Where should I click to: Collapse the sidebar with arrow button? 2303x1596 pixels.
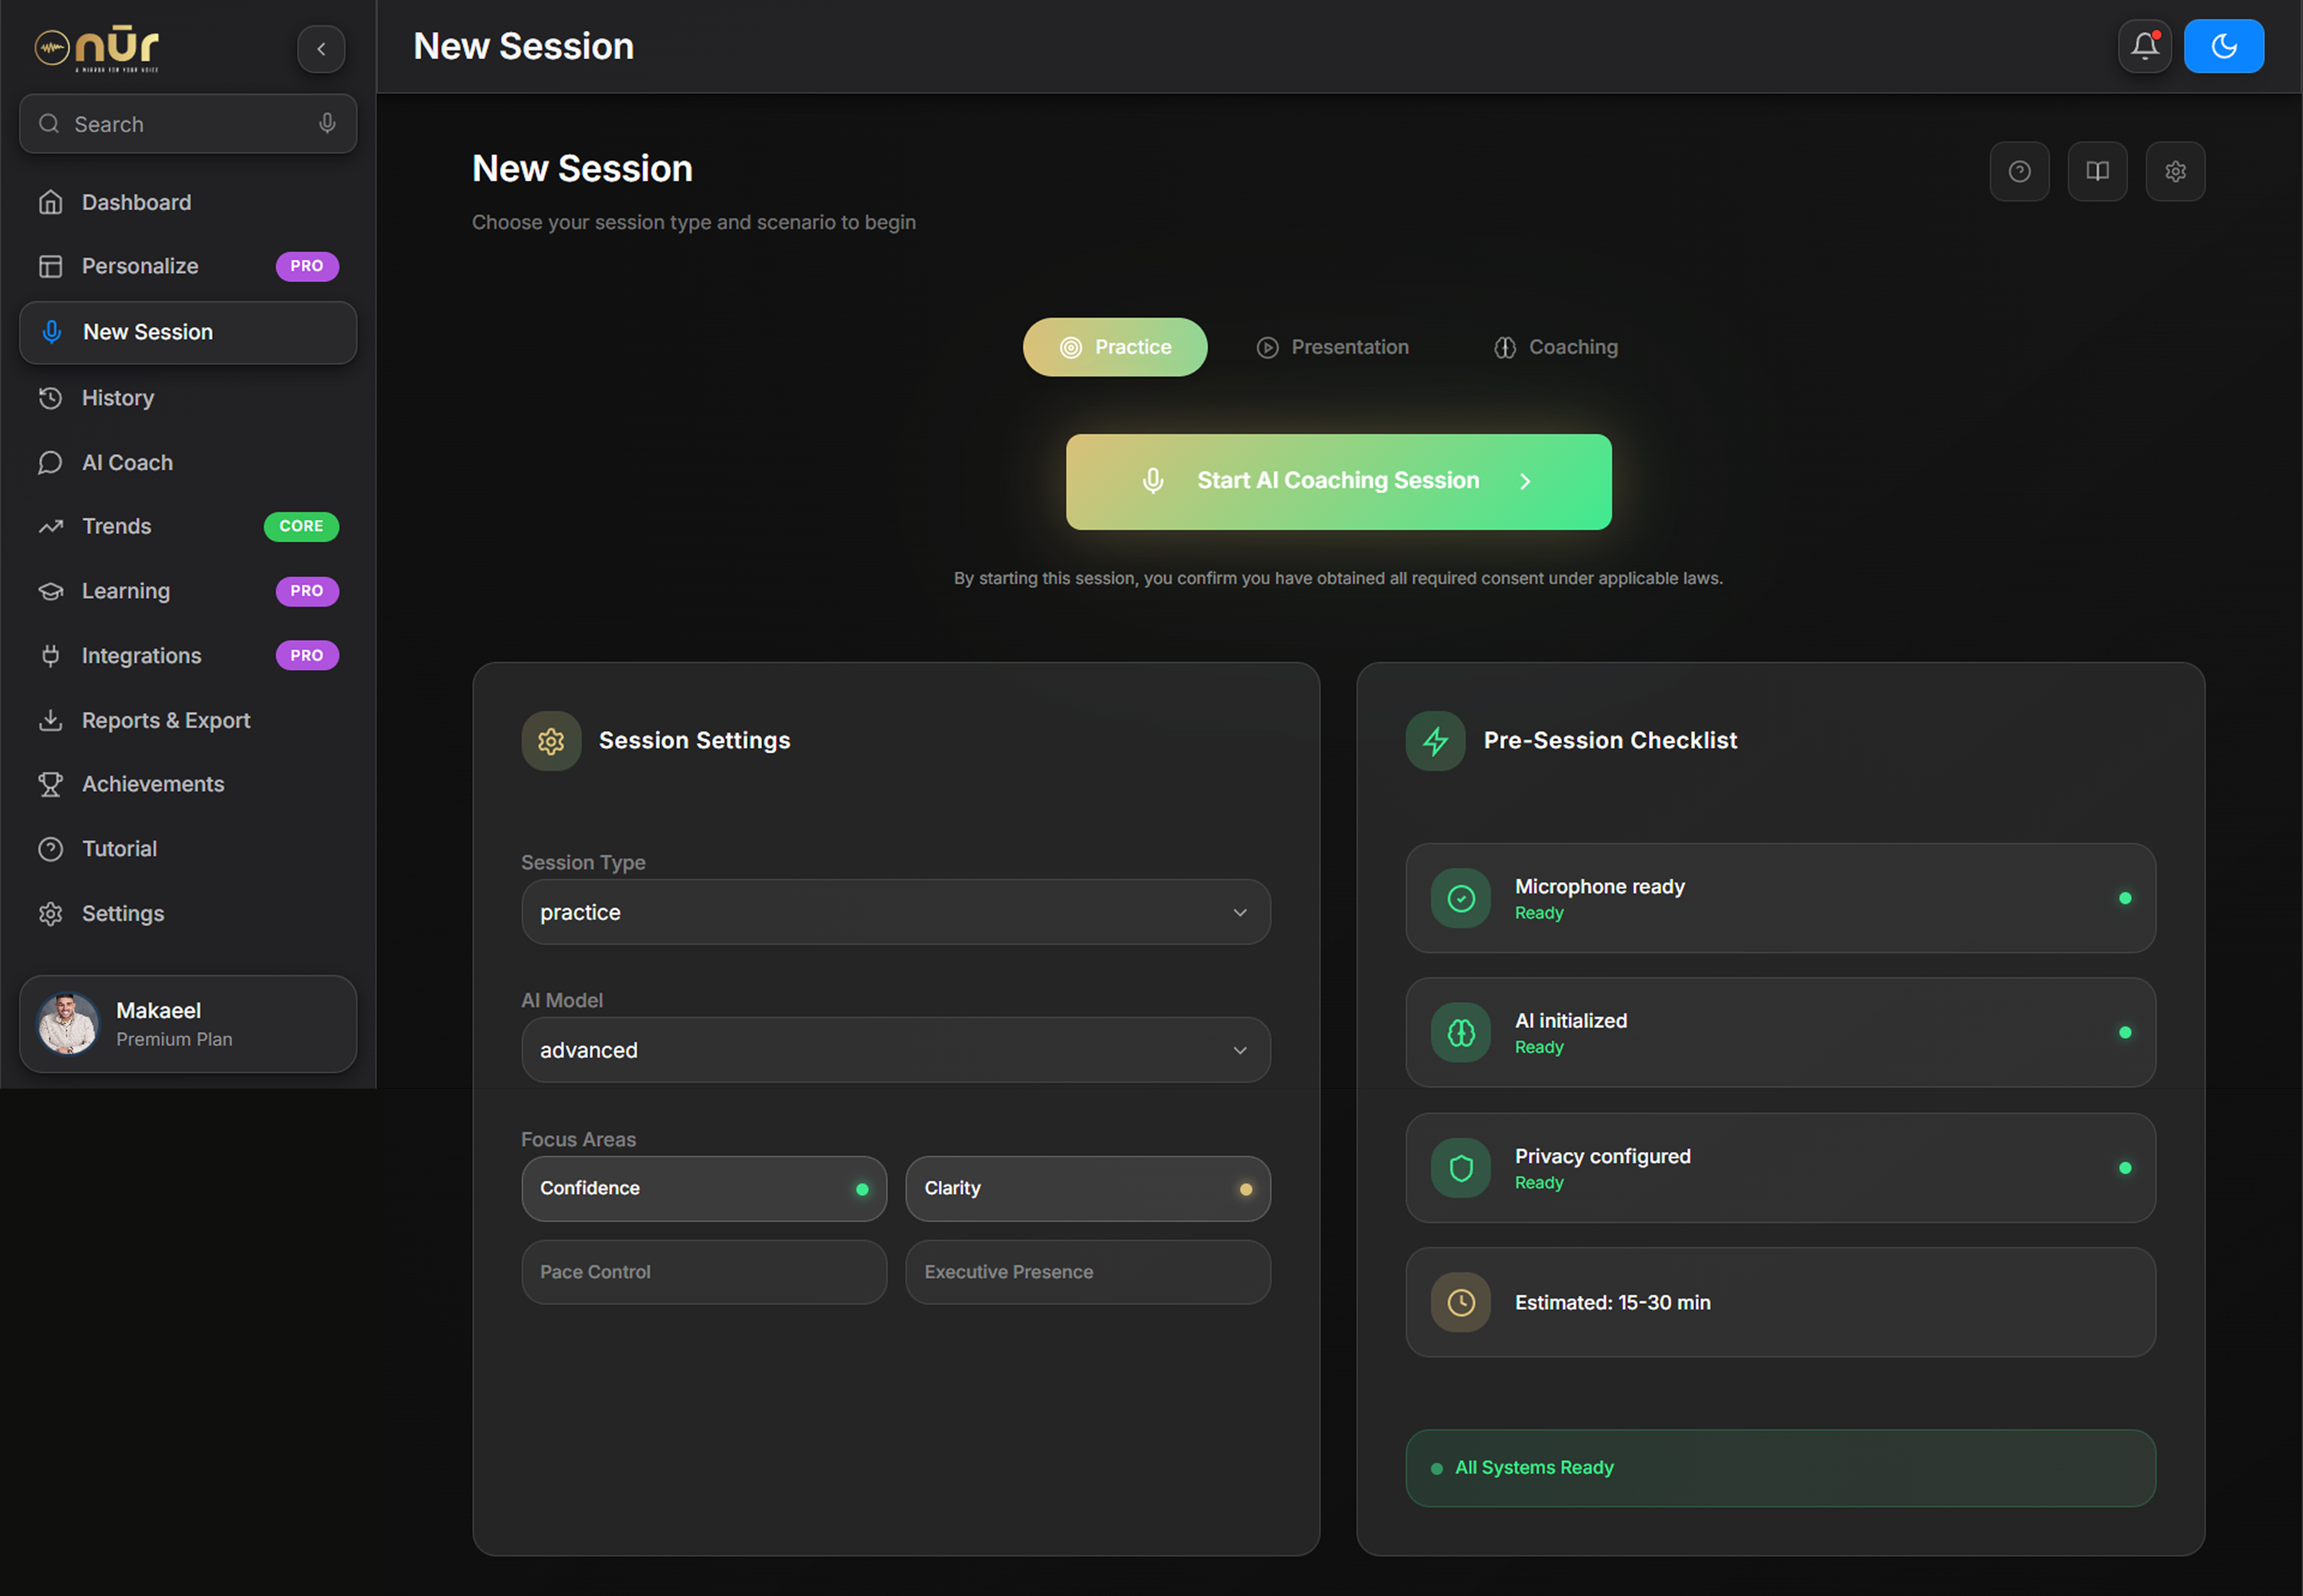[x=321, y=48]
